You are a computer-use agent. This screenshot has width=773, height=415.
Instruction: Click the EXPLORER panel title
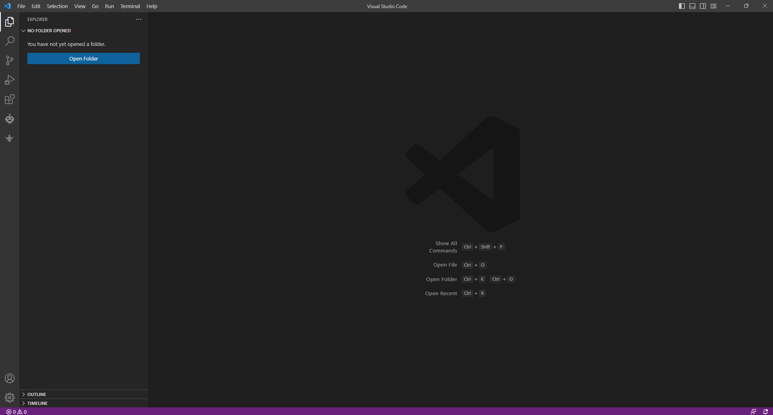pyautogui.click(x=38, y=19)
